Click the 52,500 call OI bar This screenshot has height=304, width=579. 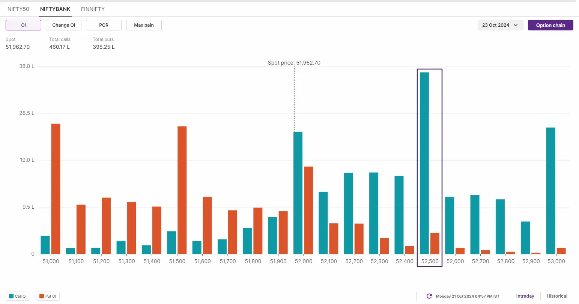tap(424, 163)
